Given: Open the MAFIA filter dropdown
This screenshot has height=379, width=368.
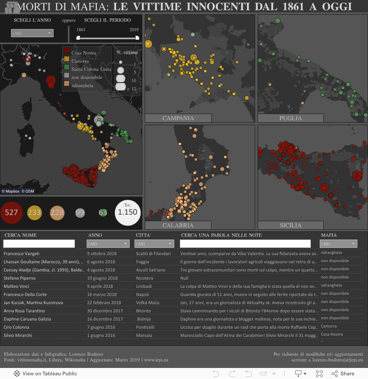Looking at the screenshot, I should [338, 244].
